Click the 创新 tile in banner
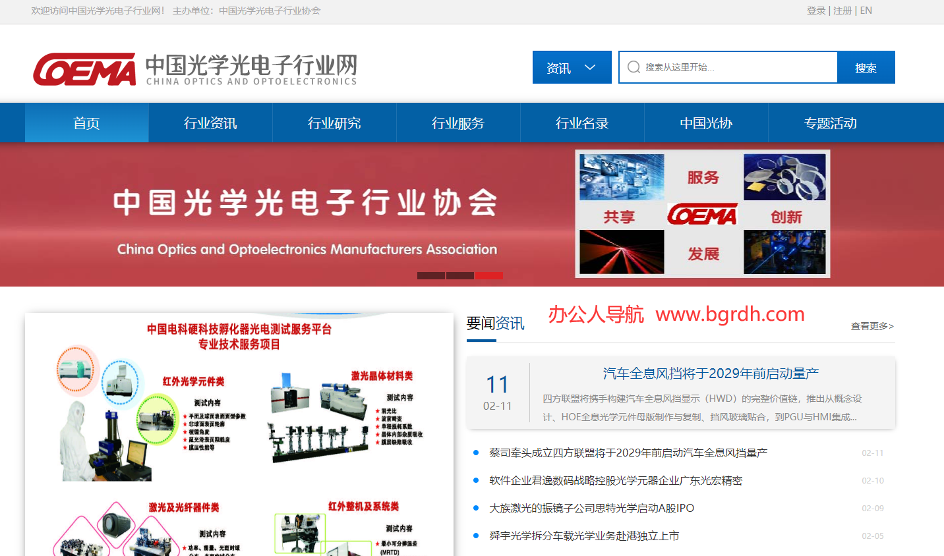The height and width of the screenshot is (556, 944). 786,217
